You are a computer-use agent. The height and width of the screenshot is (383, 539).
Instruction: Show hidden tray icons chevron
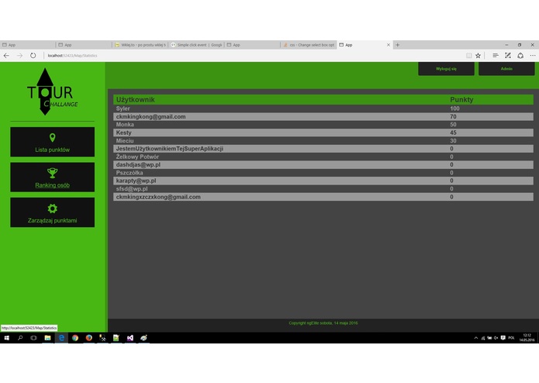pos(476,338)
